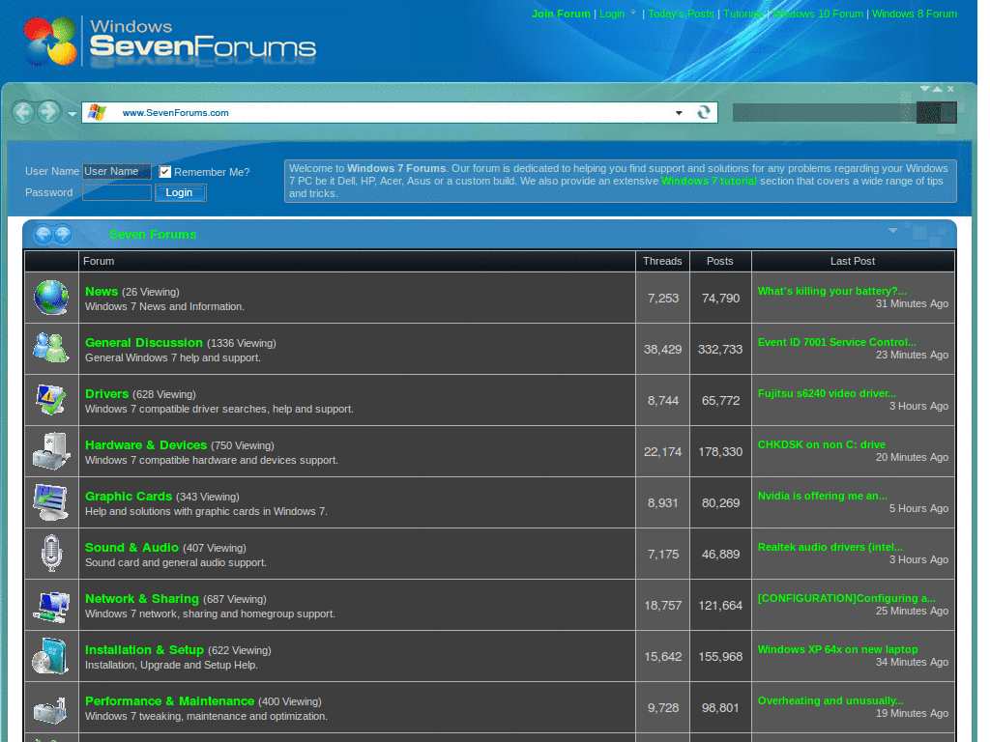Screen dimensions: 990x742
Task: Expand the Login dropdown arrow in top menu
Action: click(633, 13)
